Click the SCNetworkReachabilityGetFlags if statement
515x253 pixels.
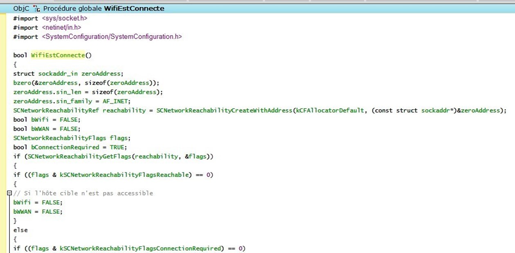tap(113, 156)
